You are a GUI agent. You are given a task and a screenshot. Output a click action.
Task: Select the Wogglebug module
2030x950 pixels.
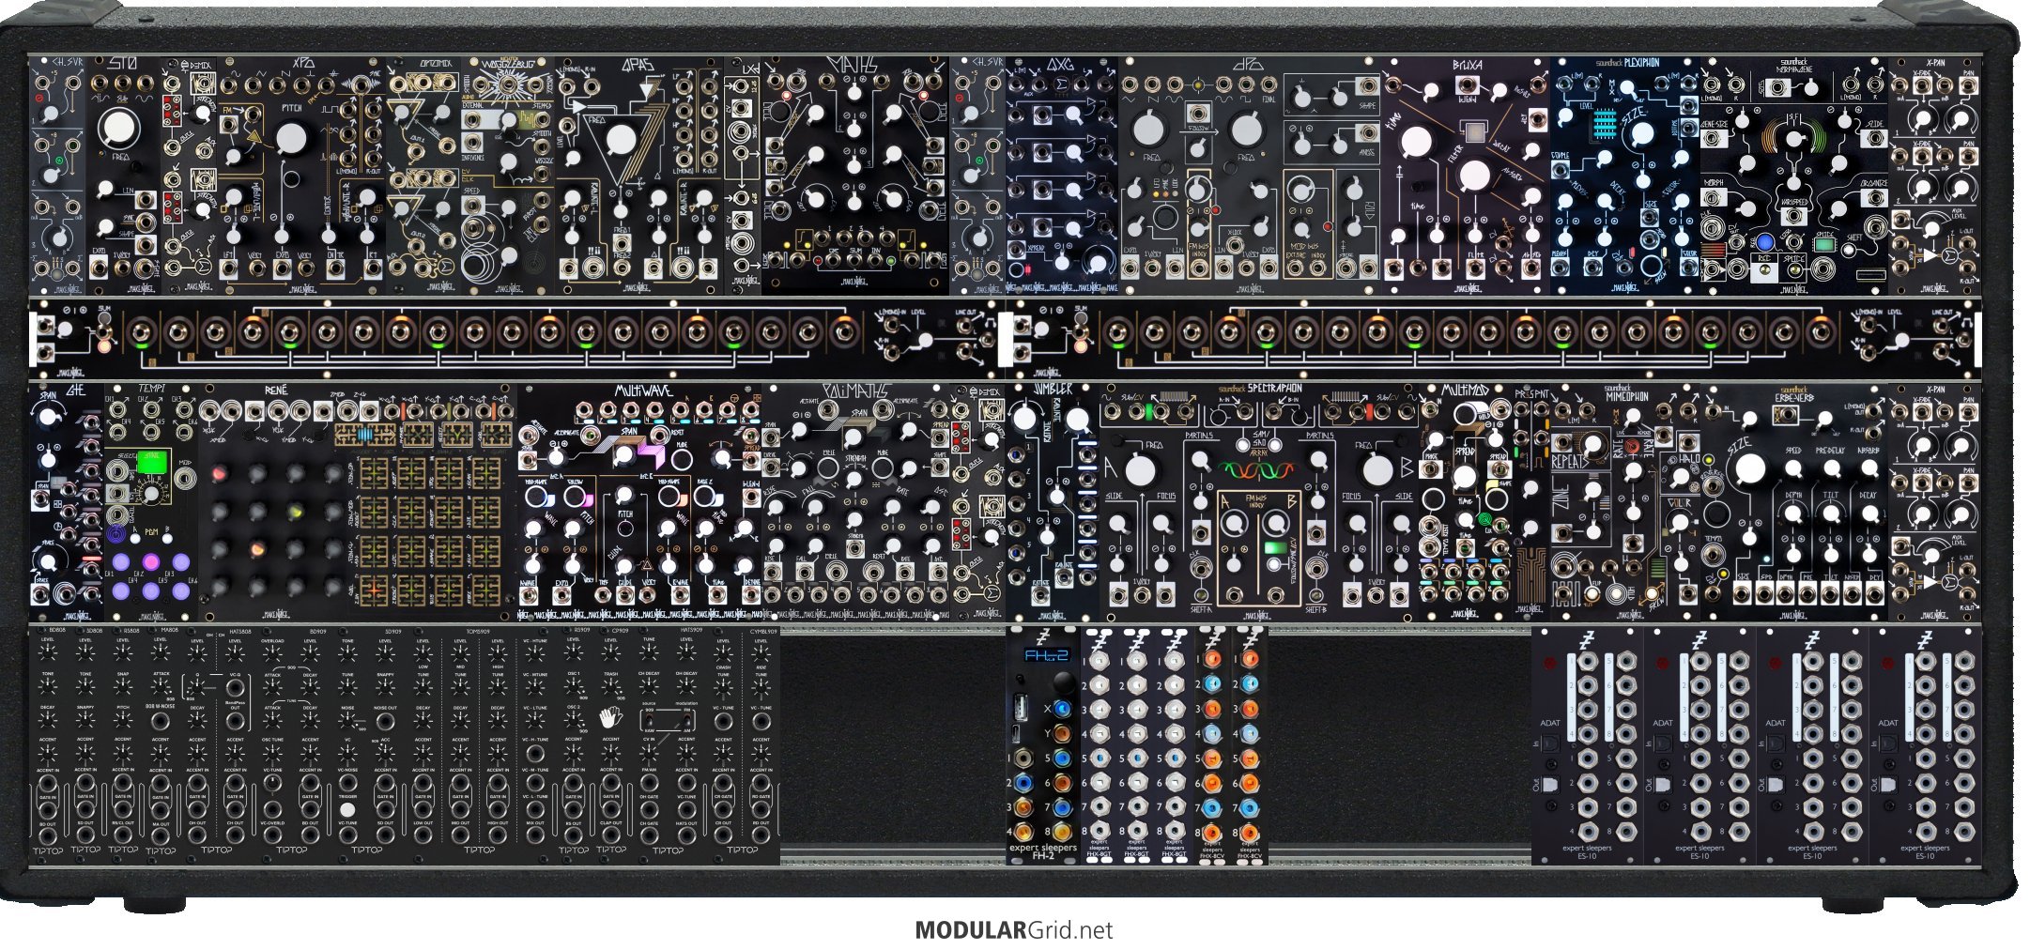[x=507, y=175]
